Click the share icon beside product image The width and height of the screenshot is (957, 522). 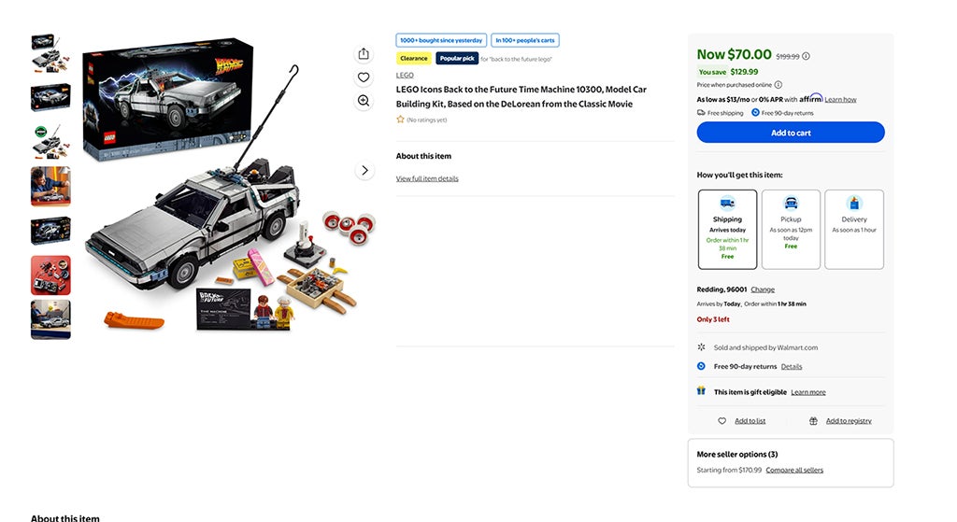click(x=364, y=54)
